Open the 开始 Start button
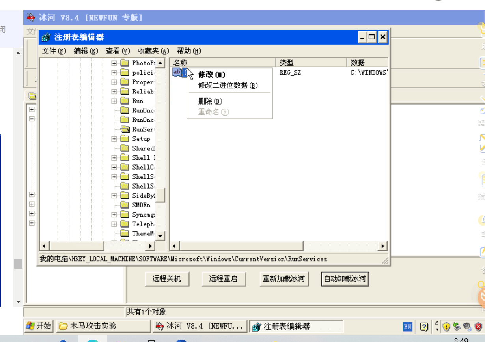 click(39, 326)
